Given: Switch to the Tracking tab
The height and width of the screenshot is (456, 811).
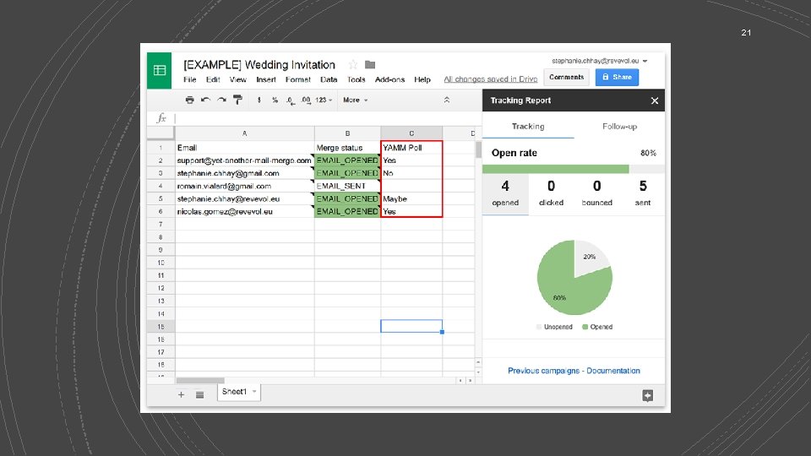Looking at the screenshot, I should (x=528, y=126).
